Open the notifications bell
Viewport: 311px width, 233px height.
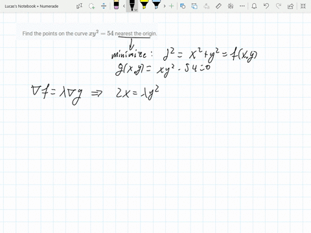tap(254, 6)
